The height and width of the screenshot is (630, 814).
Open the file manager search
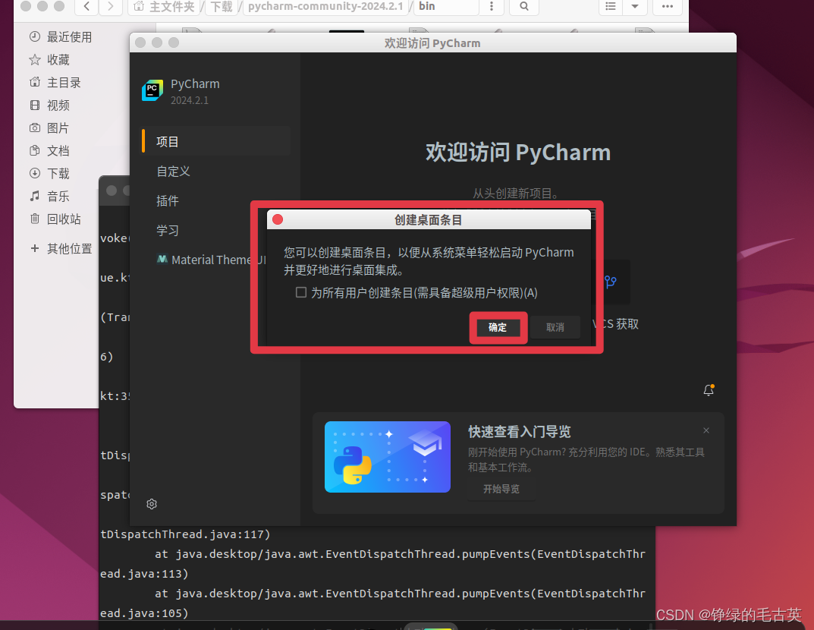[x=523, y=6]
